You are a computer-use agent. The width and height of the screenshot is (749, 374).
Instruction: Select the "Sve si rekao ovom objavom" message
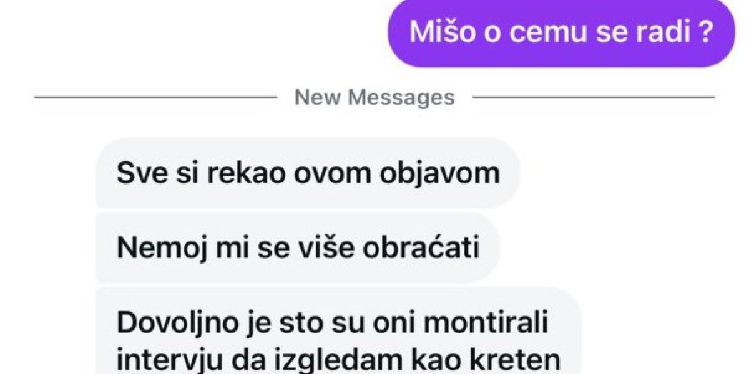point(308,173)
